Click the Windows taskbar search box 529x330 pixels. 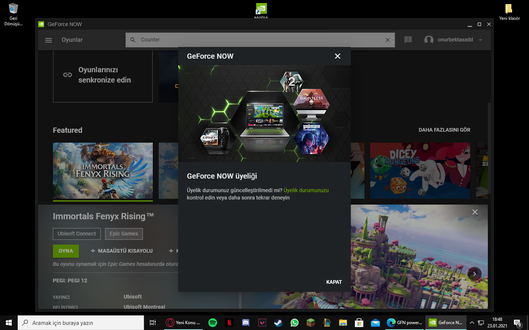click(x=81, y=323)
